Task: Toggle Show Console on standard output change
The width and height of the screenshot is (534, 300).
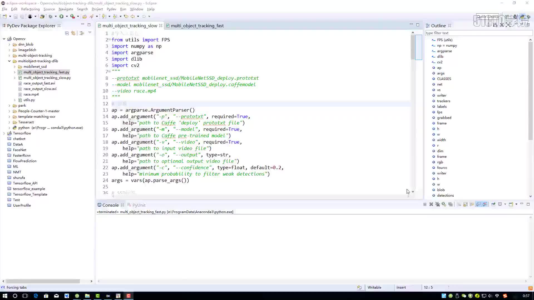Action: point(478,204)
